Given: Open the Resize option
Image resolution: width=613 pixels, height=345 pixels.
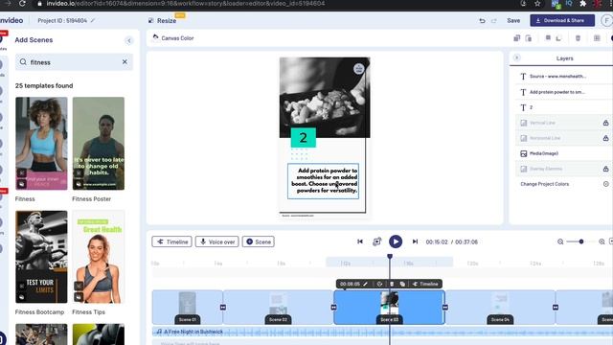Looking at the screenshot, I should 163,21.
